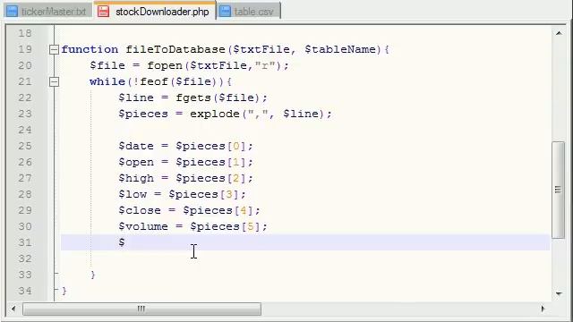Click the $open variable on line 26

136,162
